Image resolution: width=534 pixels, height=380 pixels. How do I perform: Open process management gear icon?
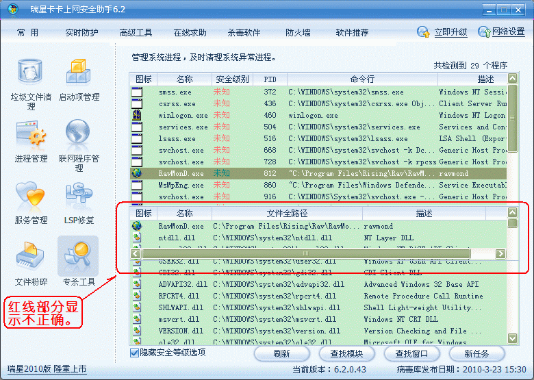pos(31,133)
